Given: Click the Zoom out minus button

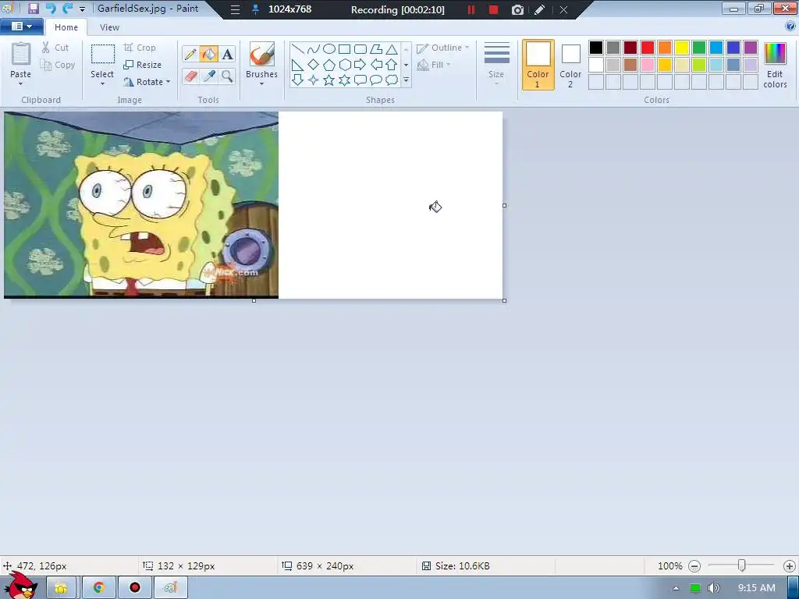Looking at the screenshot, I should pos(694,566).
